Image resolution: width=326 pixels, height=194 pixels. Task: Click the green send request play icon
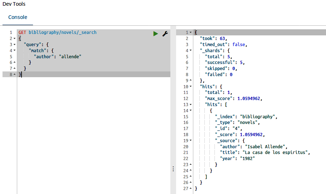(x=155, y=33)
